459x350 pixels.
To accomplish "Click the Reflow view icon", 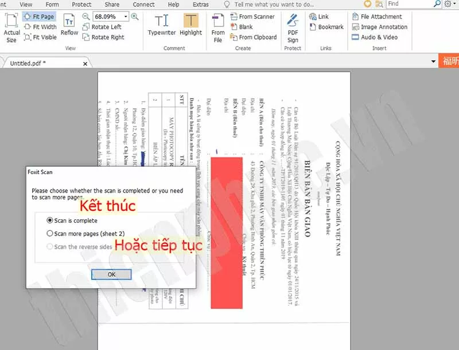I will click(69, 26).
